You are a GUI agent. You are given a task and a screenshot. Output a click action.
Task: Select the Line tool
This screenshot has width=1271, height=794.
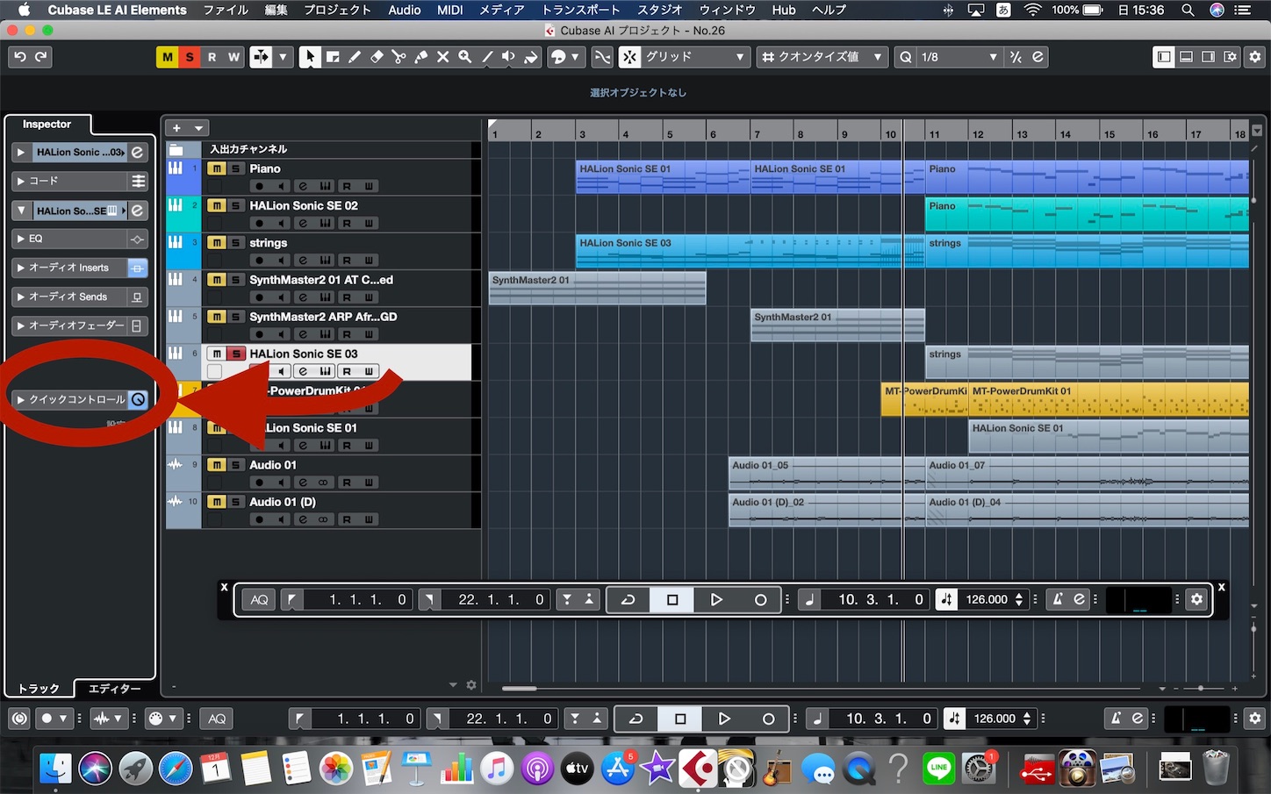tap(486, 57)
